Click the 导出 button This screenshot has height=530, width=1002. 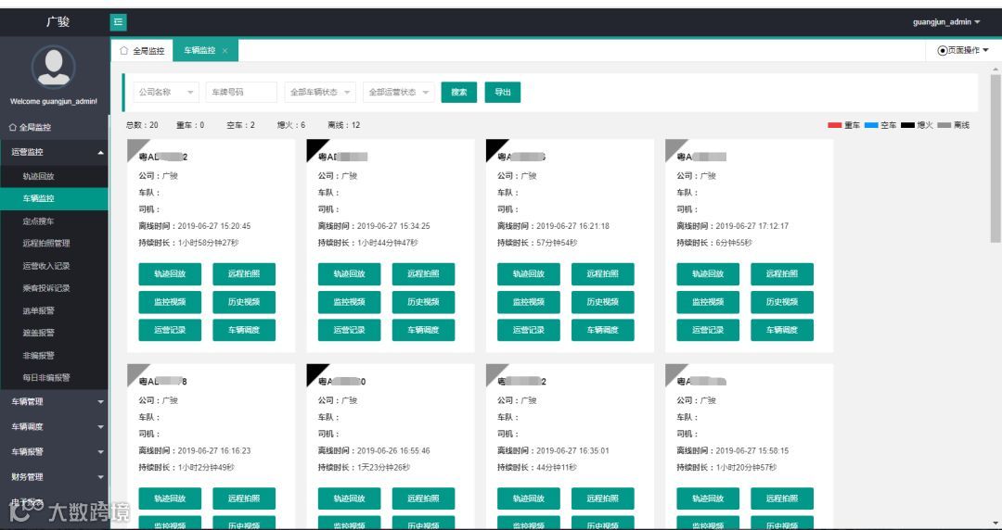click(502, 92)
